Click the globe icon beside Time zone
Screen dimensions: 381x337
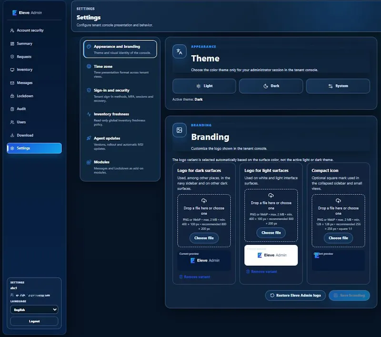(x=89, y=66)
